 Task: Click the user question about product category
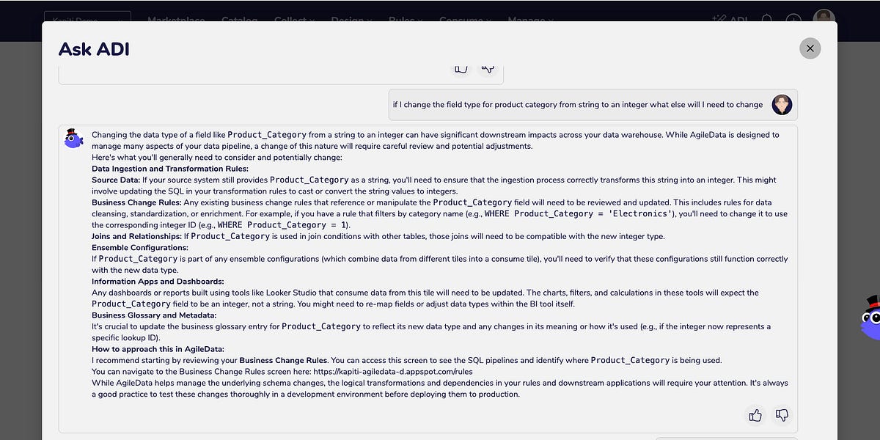coord(578,104)
